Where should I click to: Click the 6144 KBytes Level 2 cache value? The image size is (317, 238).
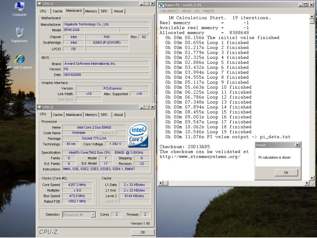point(134,196)
